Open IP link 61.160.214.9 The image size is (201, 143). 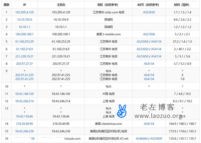point(25,49)
